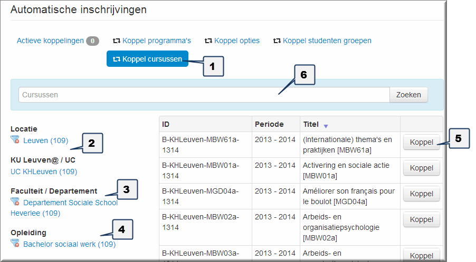This screenshot has height=262, width=476.
Task: Click Koppel in the B-KHLeuven-MBW03a row
Action: [x=421, y=255]
